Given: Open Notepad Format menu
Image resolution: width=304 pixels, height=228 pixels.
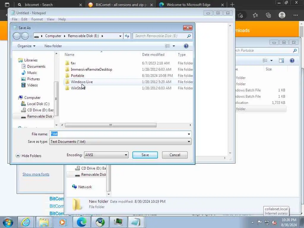Looking at the screenshot, I should 37,19.
